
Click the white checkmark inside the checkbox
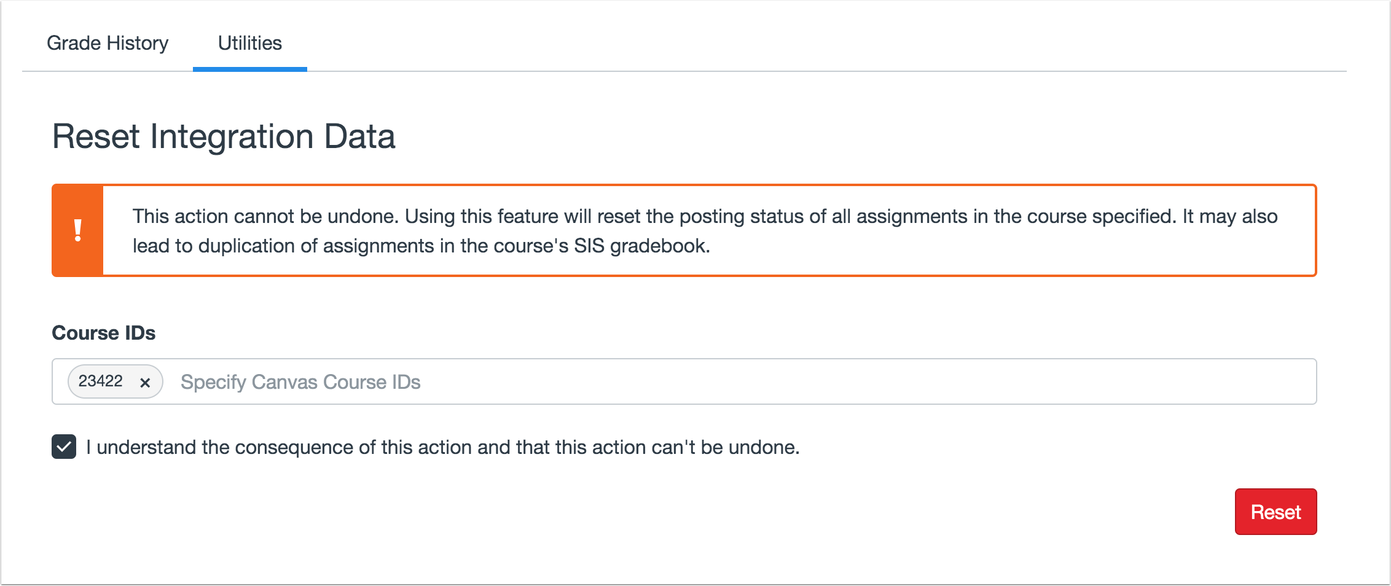pos(64,447)
